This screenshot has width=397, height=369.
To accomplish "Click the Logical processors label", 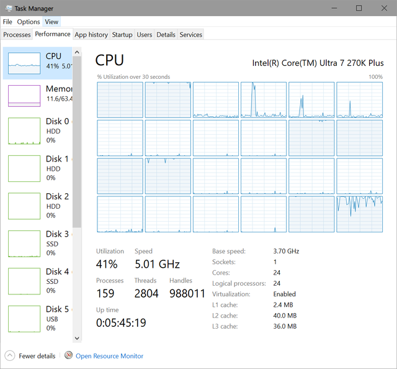I will click(239, 283).
